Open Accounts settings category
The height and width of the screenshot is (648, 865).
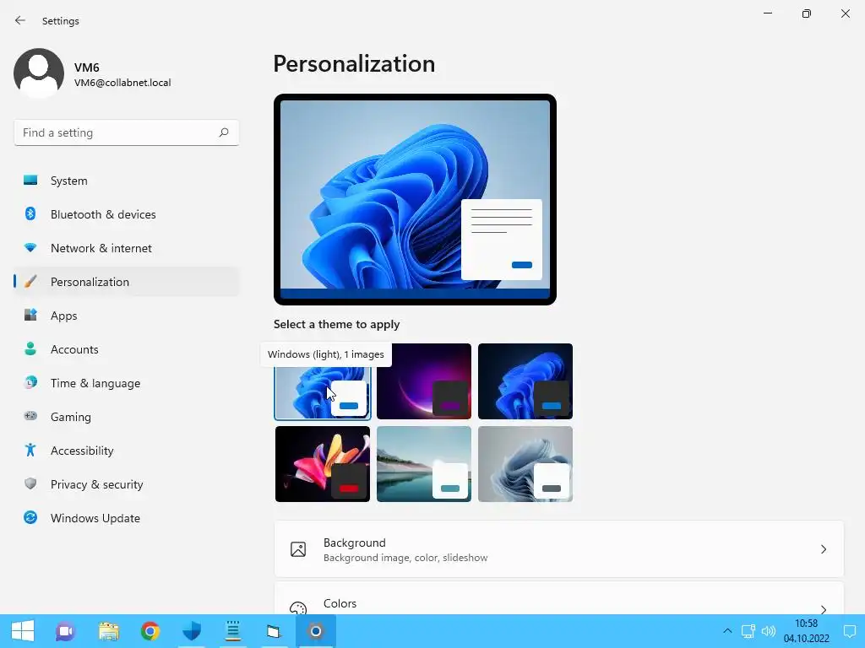(127, 349)
